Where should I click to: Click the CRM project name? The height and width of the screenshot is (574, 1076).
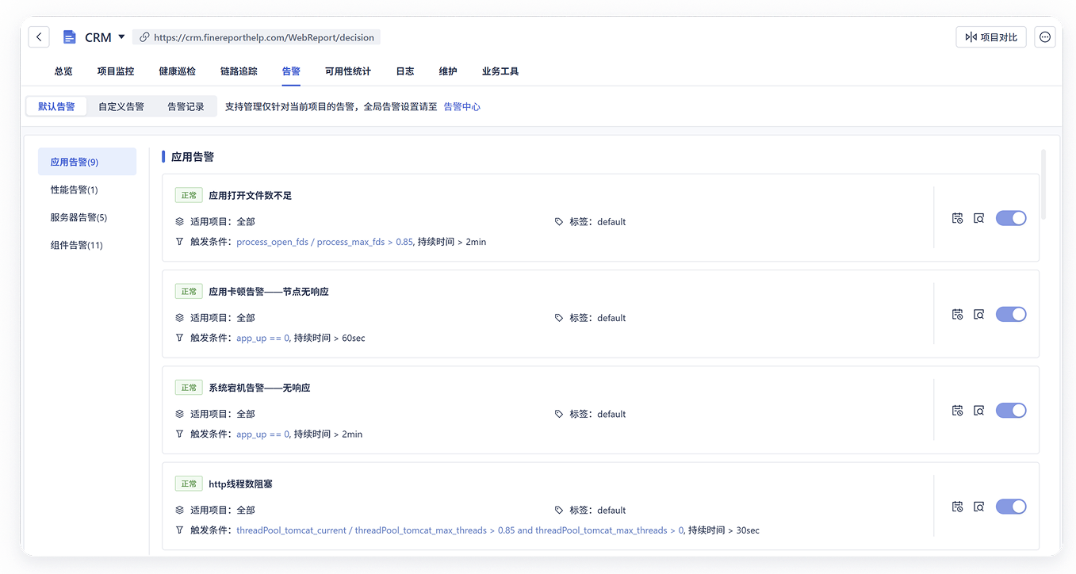(x=98, y=37)
